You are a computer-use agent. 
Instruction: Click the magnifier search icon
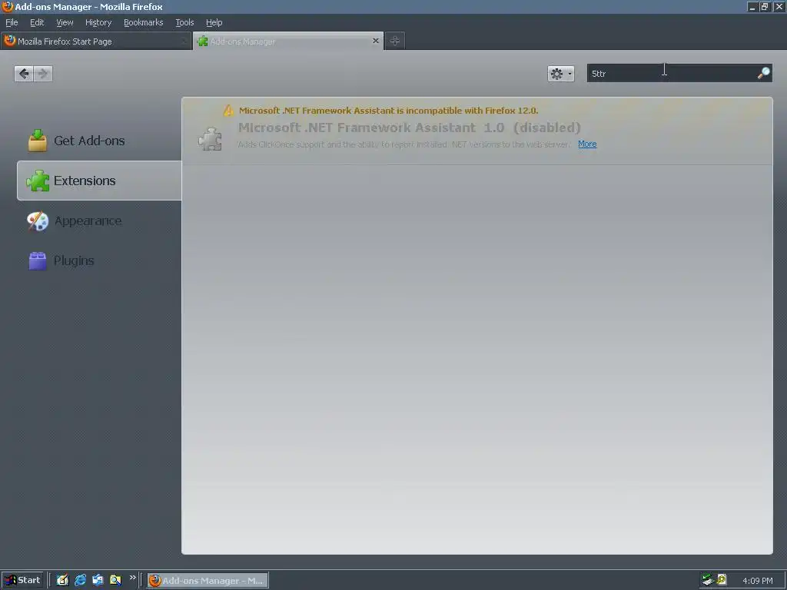point(763,73)
